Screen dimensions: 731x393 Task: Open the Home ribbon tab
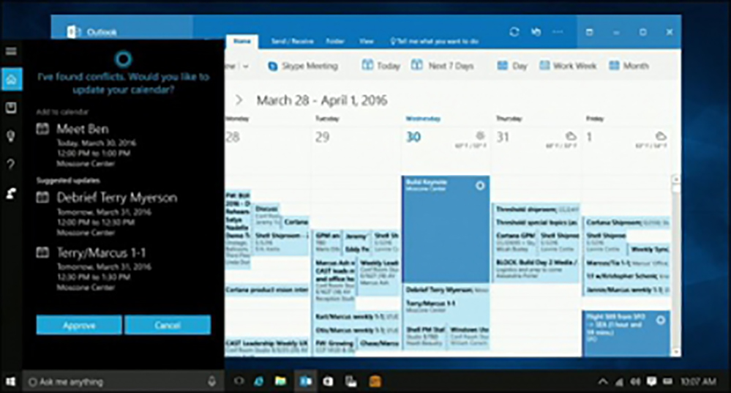242,42
